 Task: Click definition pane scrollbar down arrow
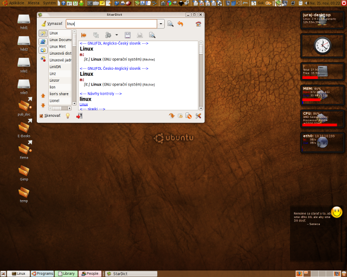click(201, 108)
